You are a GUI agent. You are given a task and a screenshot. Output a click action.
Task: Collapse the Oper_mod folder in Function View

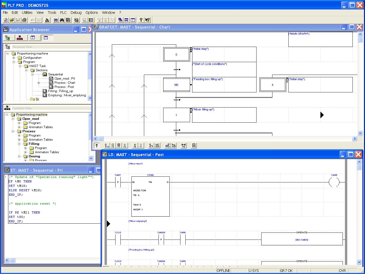tap(13, 119)
